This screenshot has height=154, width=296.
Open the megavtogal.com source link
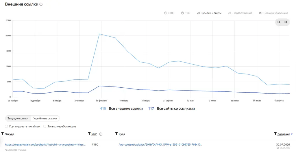point(45,144)
